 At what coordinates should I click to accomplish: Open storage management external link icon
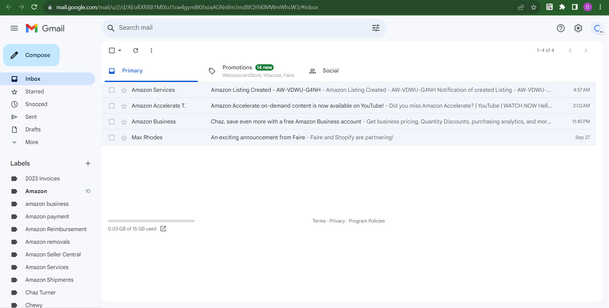163,229
